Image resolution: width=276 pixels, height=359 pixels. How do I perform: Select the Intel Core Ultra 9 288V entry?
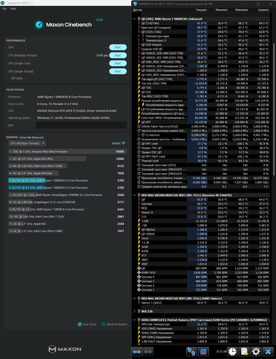68,231
